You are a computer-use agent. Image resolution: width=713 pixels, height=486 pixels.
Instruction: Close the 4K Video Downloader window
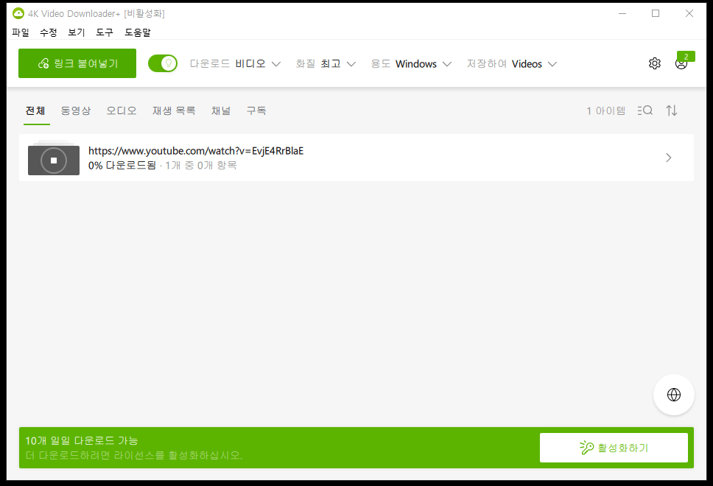[689, 14]
